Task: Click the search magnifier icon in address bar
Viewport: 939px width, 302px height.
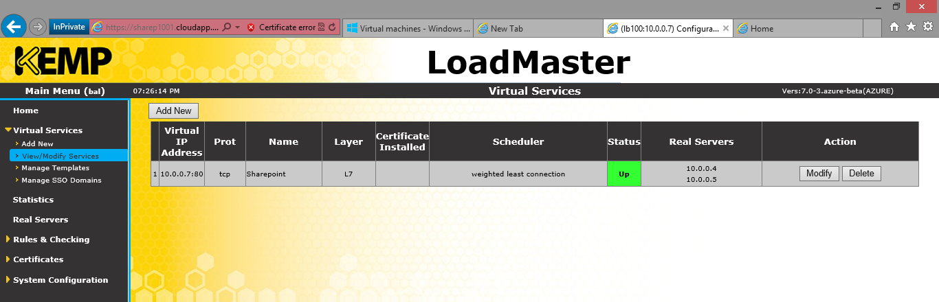Action: pyautogui.click(x=227, y=27)
